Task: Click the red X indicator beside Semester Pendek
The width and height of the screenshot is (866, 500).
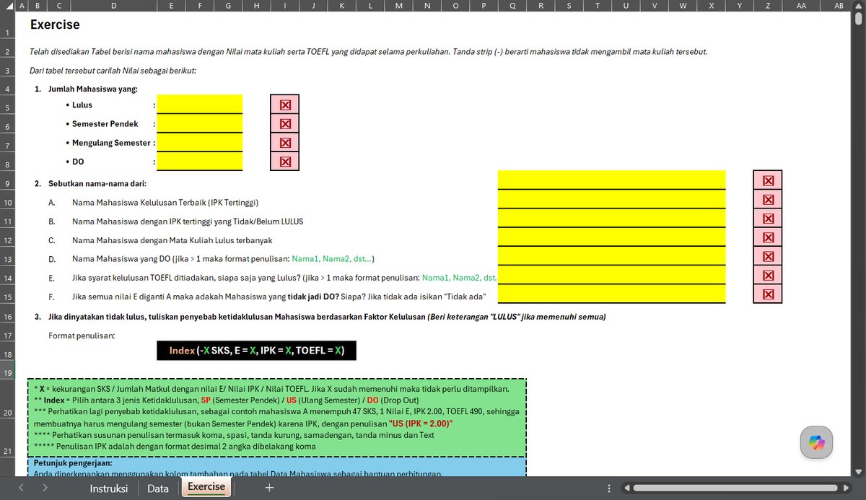Action: tap(285, 123)
